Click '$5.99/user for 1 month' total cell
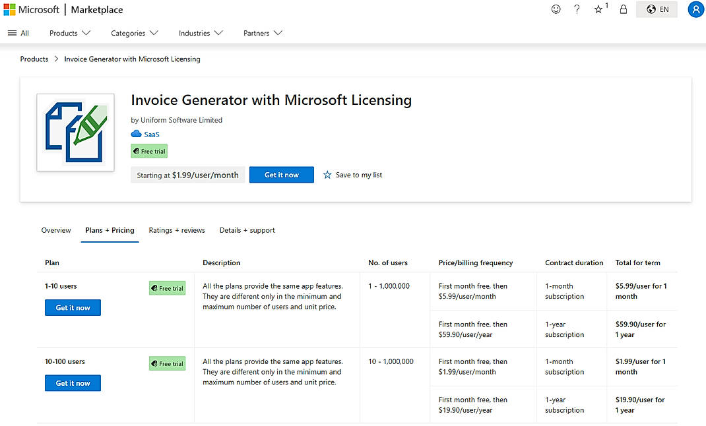The width and height of the screenshot is (706, 426). [641, 291]
